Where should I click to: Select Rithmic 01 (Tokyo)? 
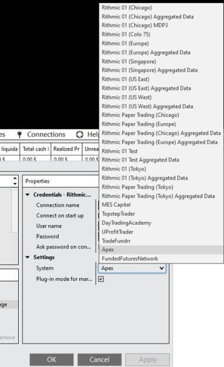pos(161,169)
